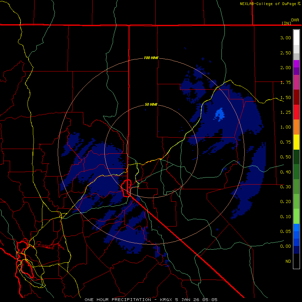Image resolution: width=302 pixels, height=302 pixels.
Task: Click the 0.00 legend value
Action: click(x=286, y=246)
